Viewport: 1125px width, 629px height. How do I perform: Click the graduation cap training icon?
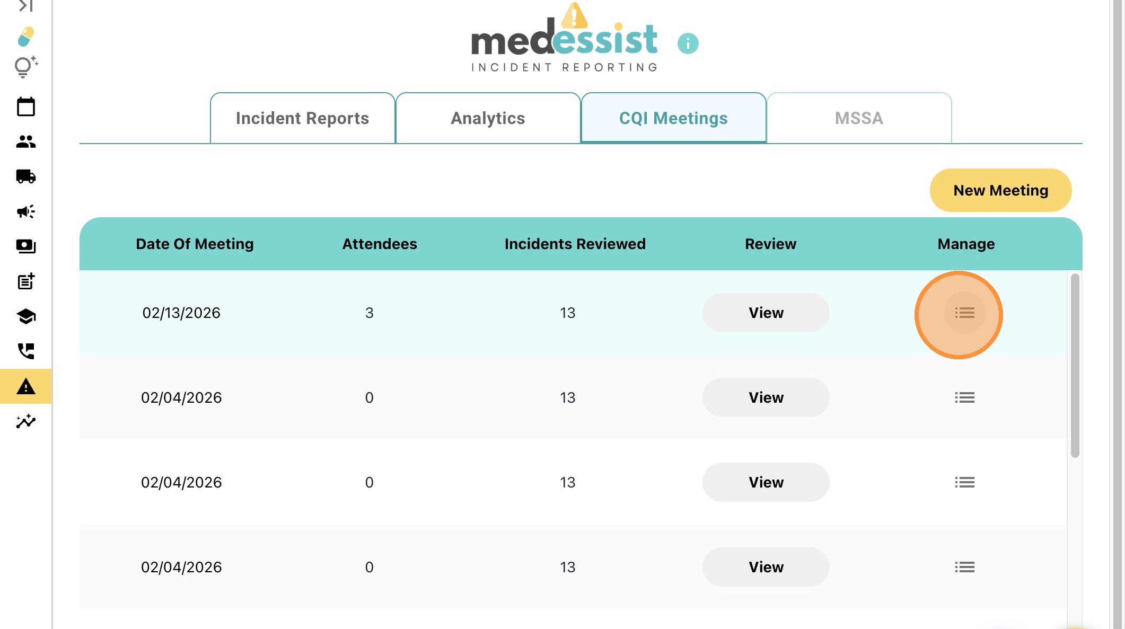[25, 316]
